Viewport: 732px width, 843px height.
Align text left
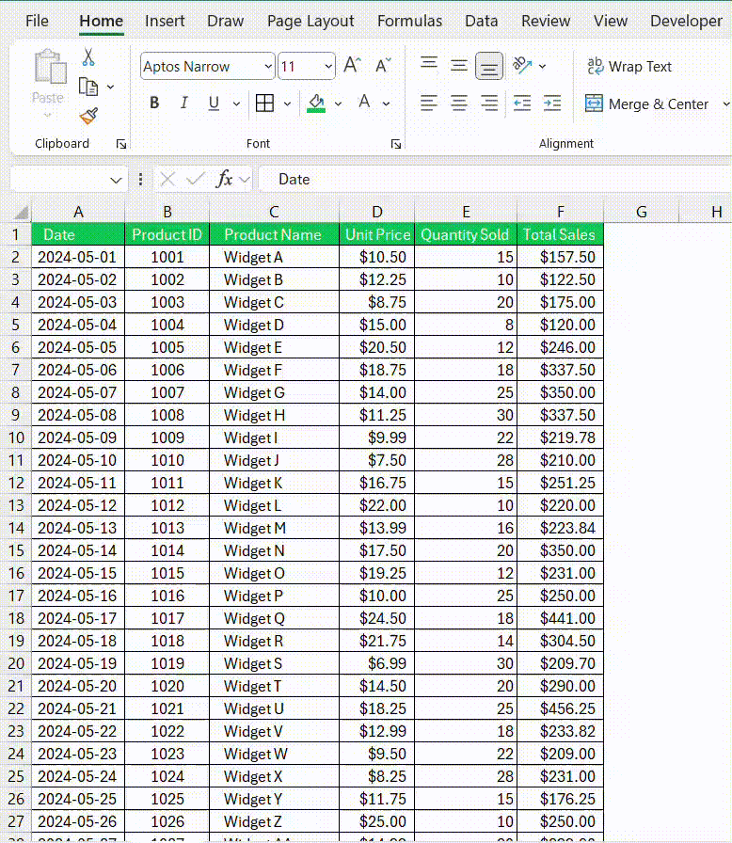428,103
